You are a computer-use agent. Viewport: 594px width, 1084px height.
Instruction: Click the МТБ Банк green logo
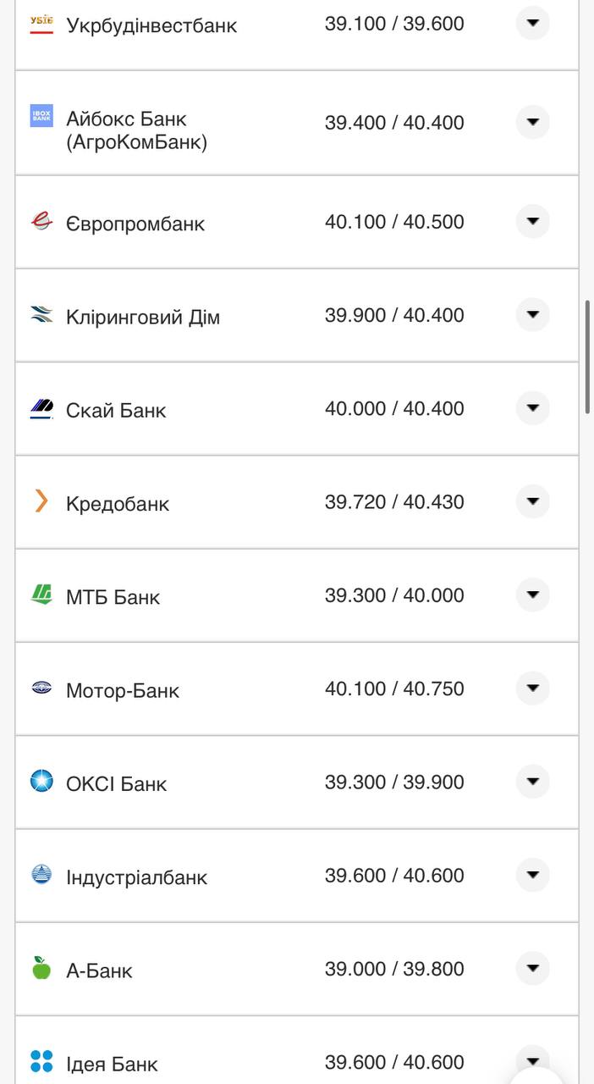pos(41,595)
